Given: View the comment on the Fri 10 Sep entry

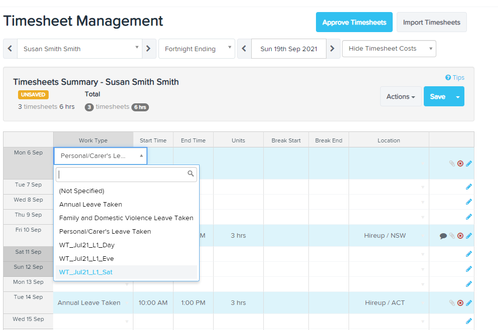Looking at the screenshot, I should coord(443,235).
